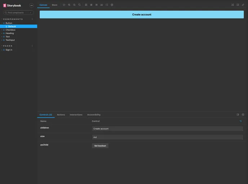Click the Storybook logo
Viewport: 248px width, 184px height.
[x=12, y=5]
